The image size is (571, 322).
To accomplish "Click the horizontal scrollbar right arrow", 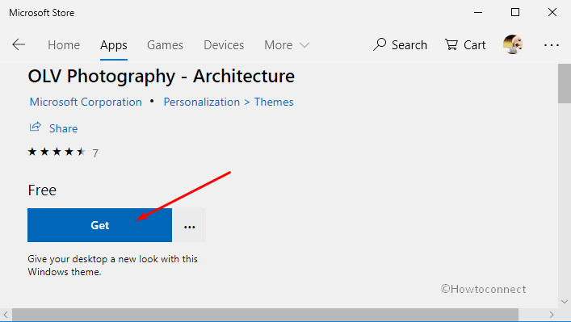I will coord(552,315).
